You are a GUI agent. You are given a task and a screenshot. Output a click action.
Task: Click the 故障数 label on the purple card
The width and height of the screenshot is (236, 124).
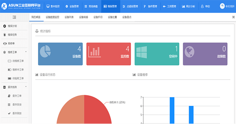221,57
